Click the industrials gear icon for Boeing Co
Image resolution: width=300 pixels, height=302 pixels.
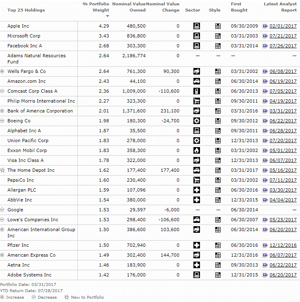point(196,121)
